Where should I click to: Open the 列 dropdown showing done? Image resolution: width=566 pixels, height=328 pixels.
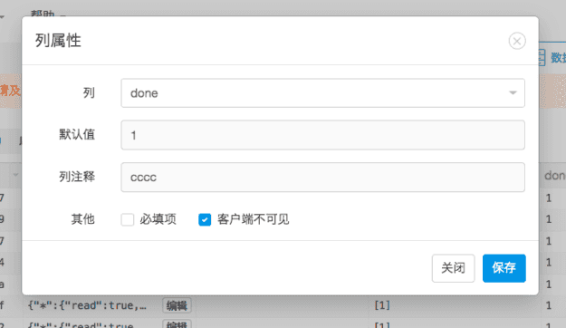point(322,93)
